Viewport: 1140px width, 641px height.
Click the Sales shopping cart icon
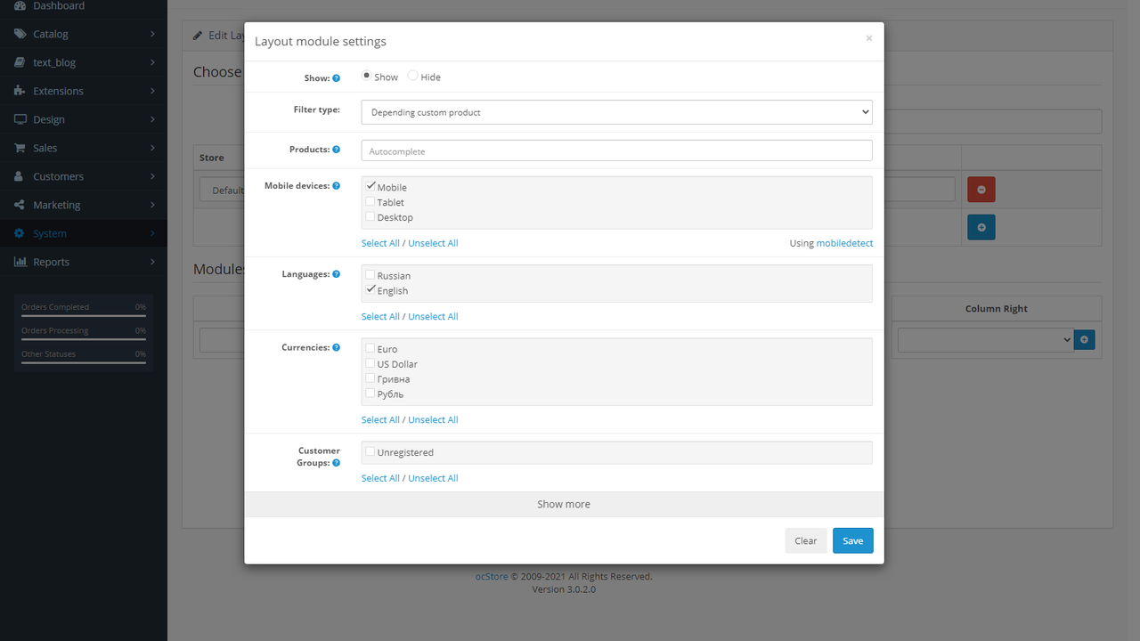point(20,148)
